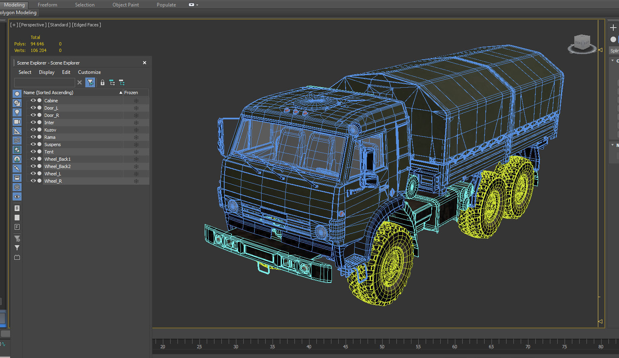Toggle Display Cameras filter icon
619x358 pixels.
(17, 122)
